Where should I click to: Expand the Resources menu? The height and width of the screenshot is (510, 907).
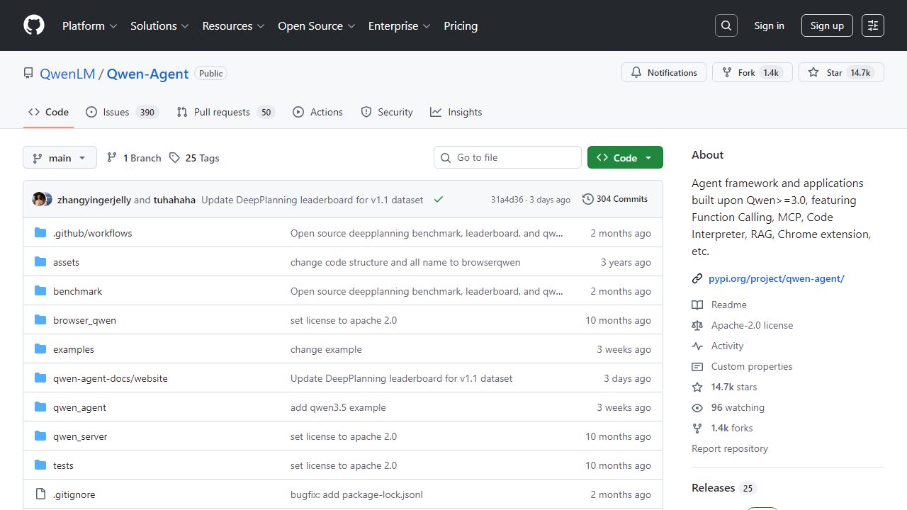pyautogui.click(x=233, y=25)
